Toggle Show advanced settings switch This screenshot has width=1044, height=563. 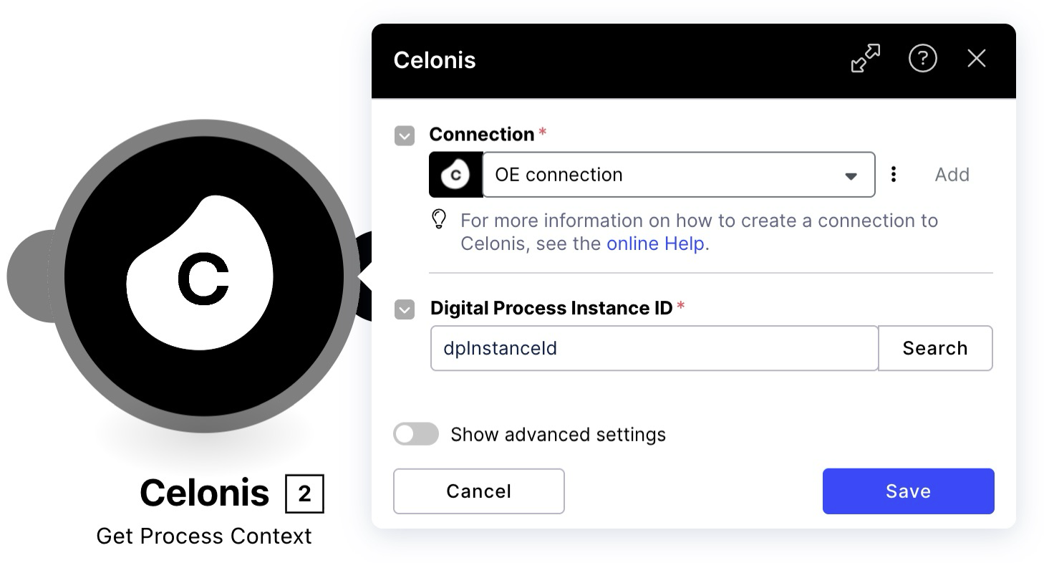point(416,434)
